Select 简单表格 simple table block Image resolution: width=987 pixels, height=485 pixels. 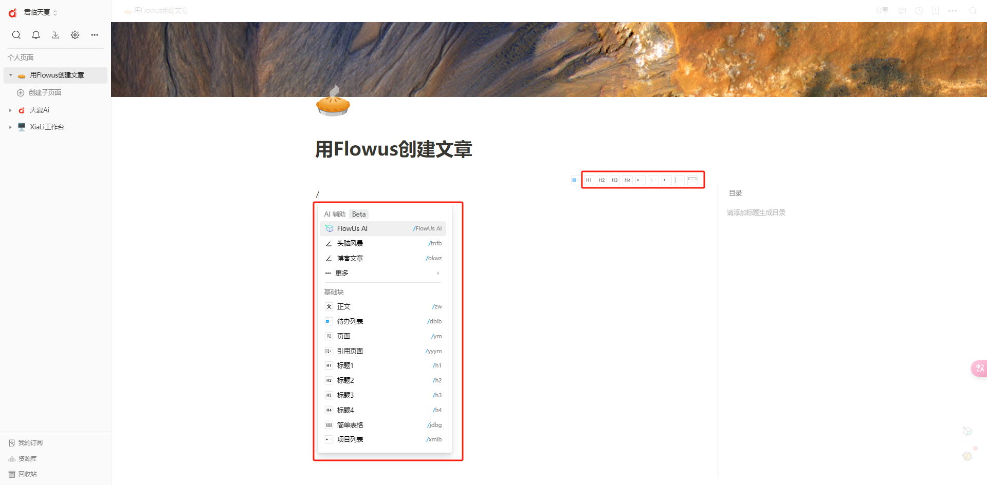pyautogui.click(x=383, y=425)
